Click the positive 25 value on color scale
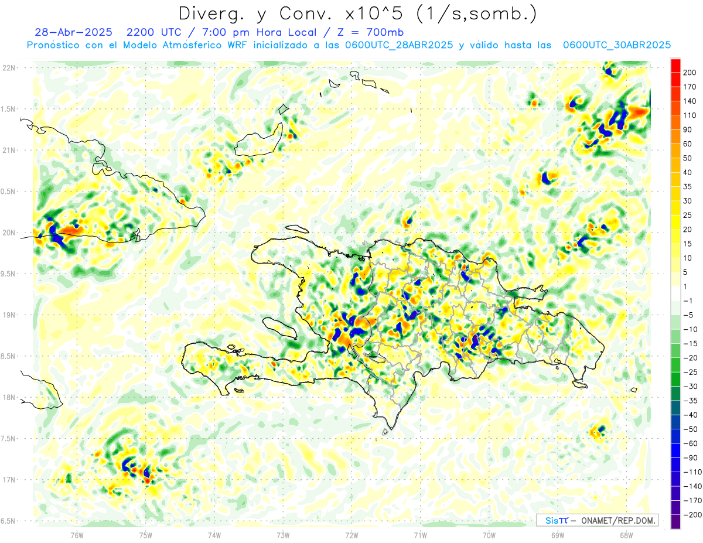Viewport: 703px width, 543px height. [688, 215]
